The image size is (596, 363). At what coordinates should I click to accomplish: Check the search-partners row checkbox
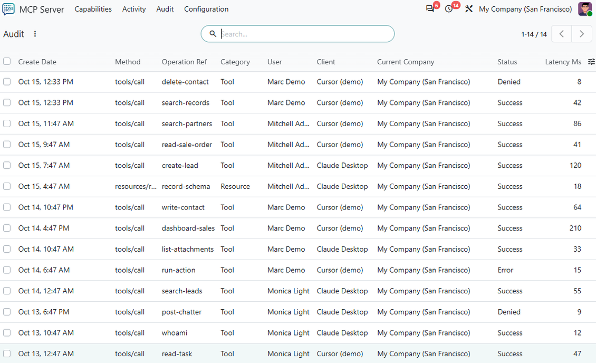(x=7, y=123)
